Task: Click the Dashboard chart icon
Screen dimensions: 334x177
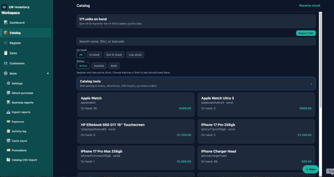Action: [x=6, y=22]
